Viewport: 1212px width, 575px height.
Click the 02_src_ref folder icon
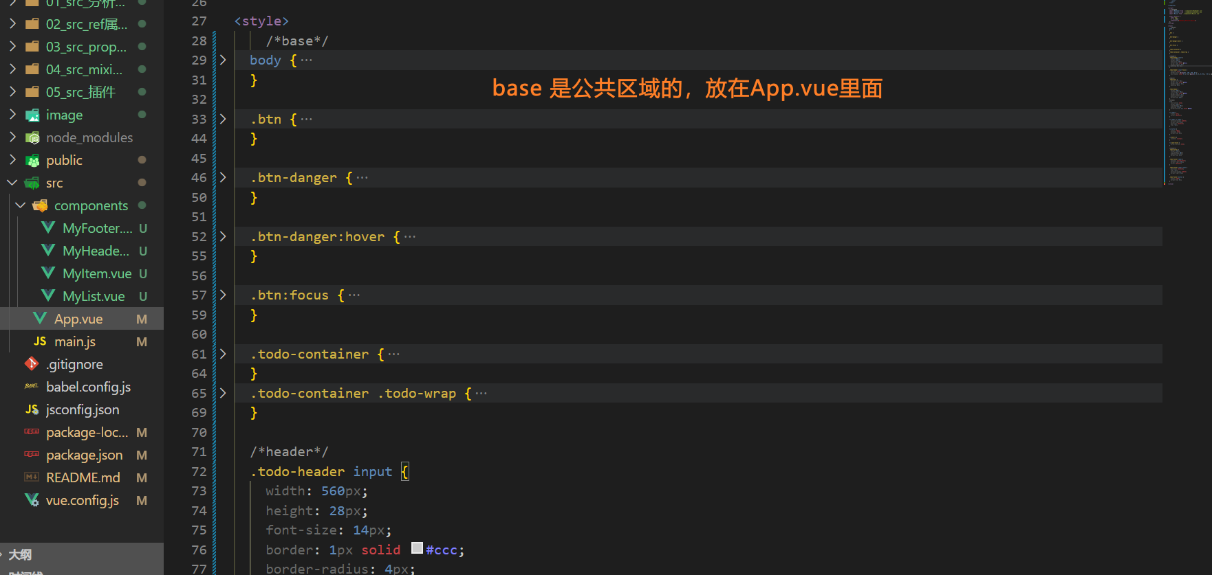click(x=32, y=24)
